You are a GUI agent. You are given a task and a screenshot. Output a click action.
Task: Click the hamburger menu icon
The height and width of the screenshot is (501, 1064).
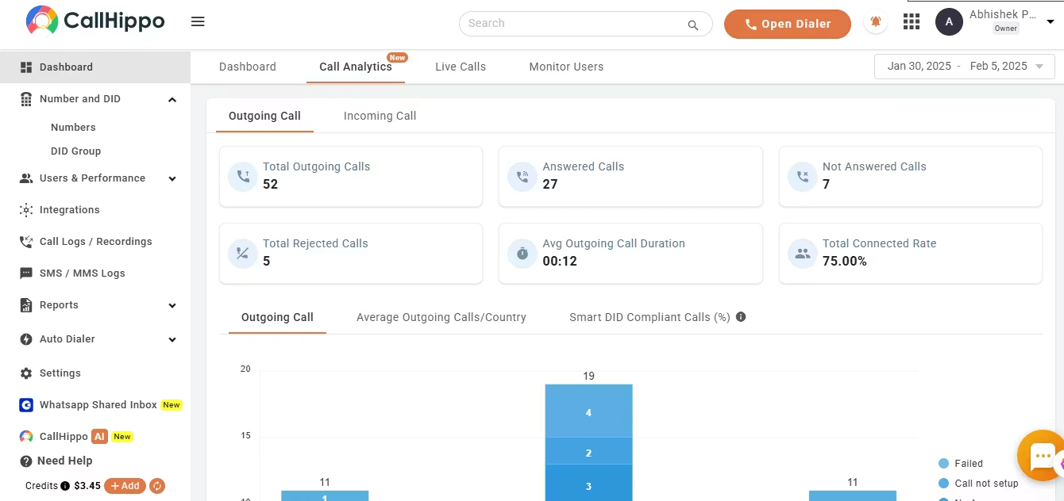[x=198, y=22]
